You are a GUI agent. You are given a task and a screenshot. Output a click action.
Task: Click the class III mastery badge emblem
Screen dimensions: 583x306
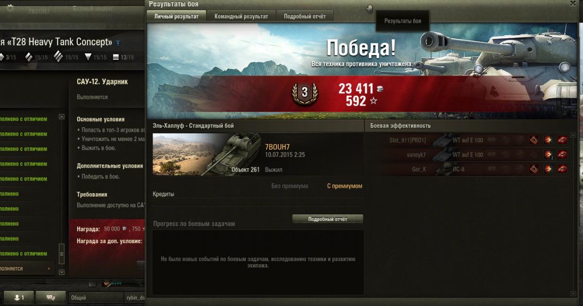305,92
